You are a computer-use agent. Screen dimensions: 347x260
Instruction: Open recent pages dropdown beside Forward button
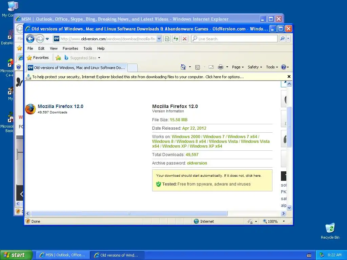[x=47, y=39]
